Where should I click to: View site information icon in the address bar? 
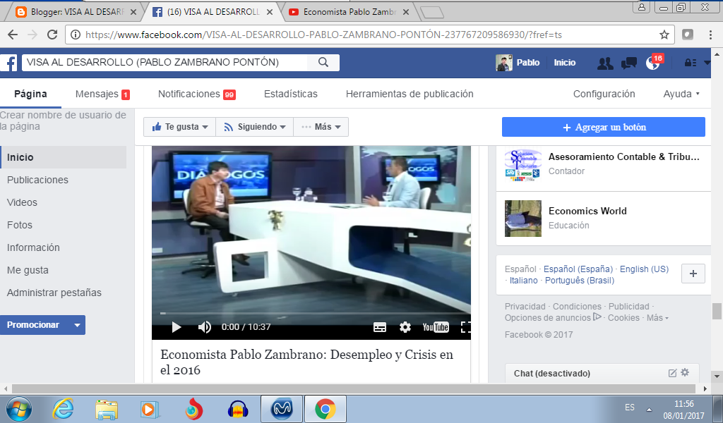point(76,35)
